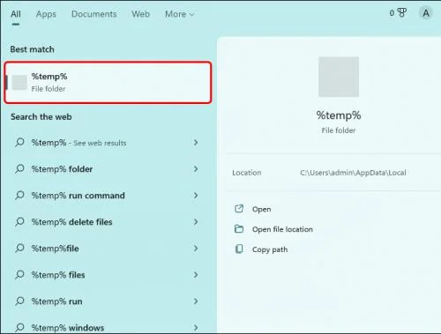441x334 pixels.
Task: Click '%temp% folder' web suggestion text
Action: (x=62, y=169)
